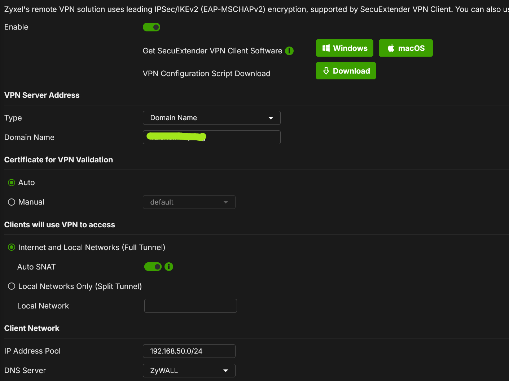
Task: Select the Manual certificate radio button
Action: (12, 202)
